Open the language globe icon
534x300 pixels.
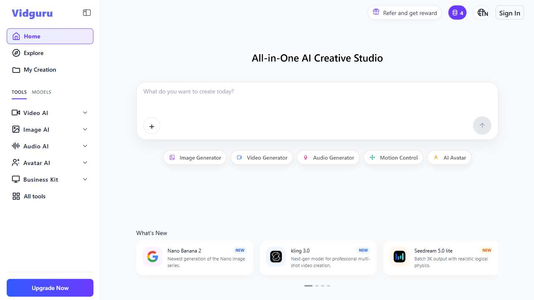tap(481, 12)
